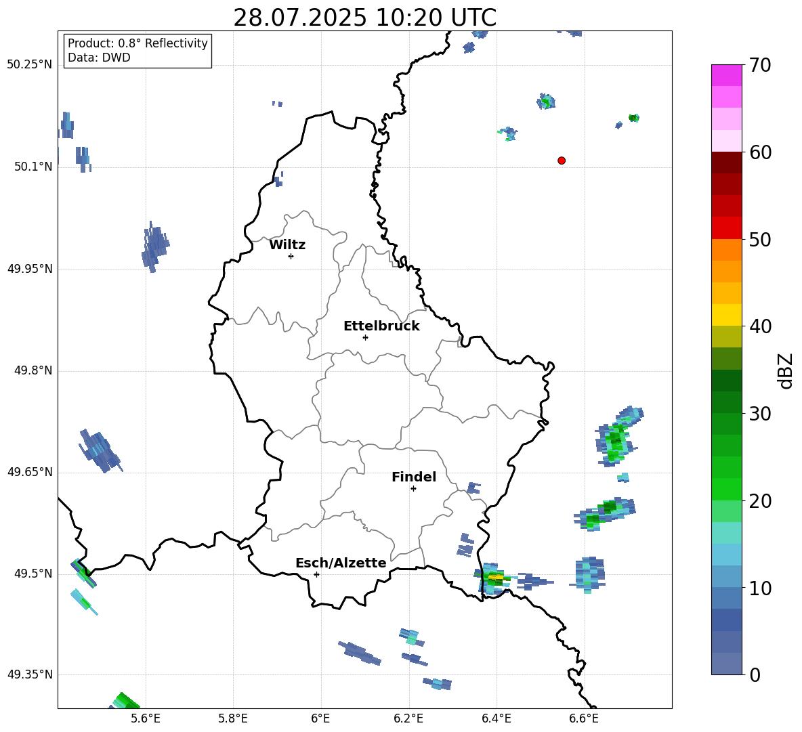This screenshot has height=732, width=802.
Task: Pick the yellow colorbar swatch at 40
Action: click(727, 315)
